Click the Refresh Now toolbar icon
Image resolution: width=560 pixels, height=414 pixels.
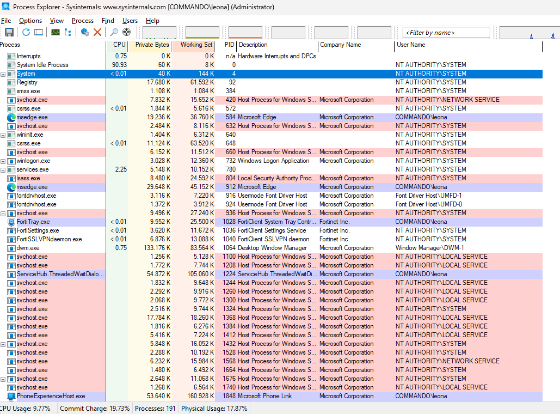point(26,33)
